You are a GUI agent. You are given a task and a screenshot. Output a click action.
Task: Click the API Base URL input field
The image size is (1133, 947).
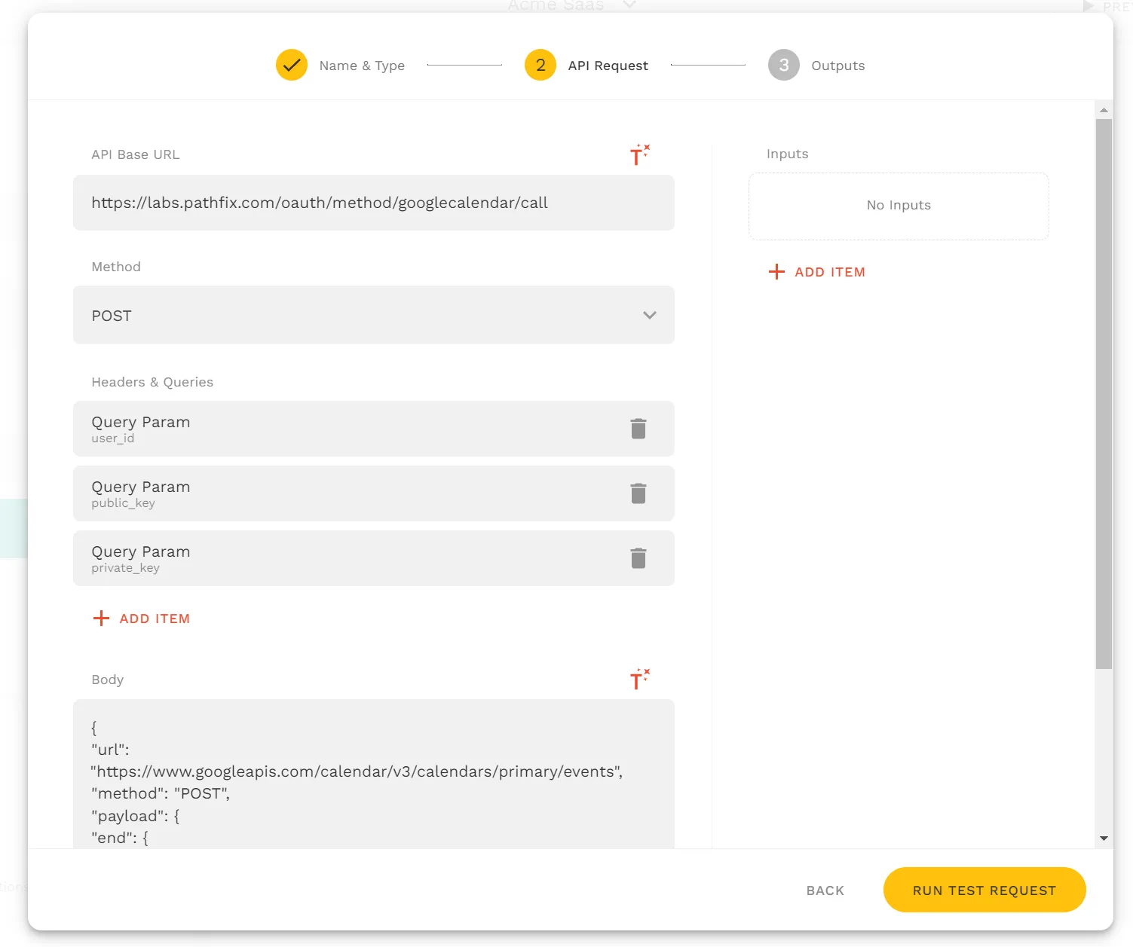pos(374,203)
